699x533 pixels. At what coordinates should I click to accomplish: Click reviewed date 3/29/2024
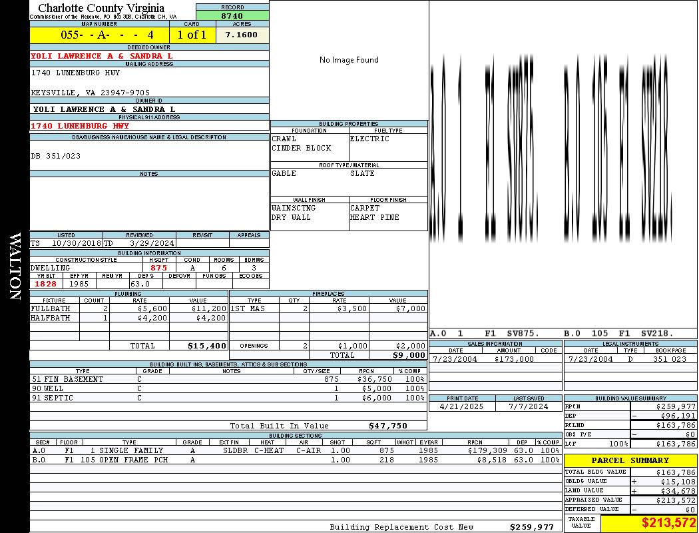(x=152, y=243)
